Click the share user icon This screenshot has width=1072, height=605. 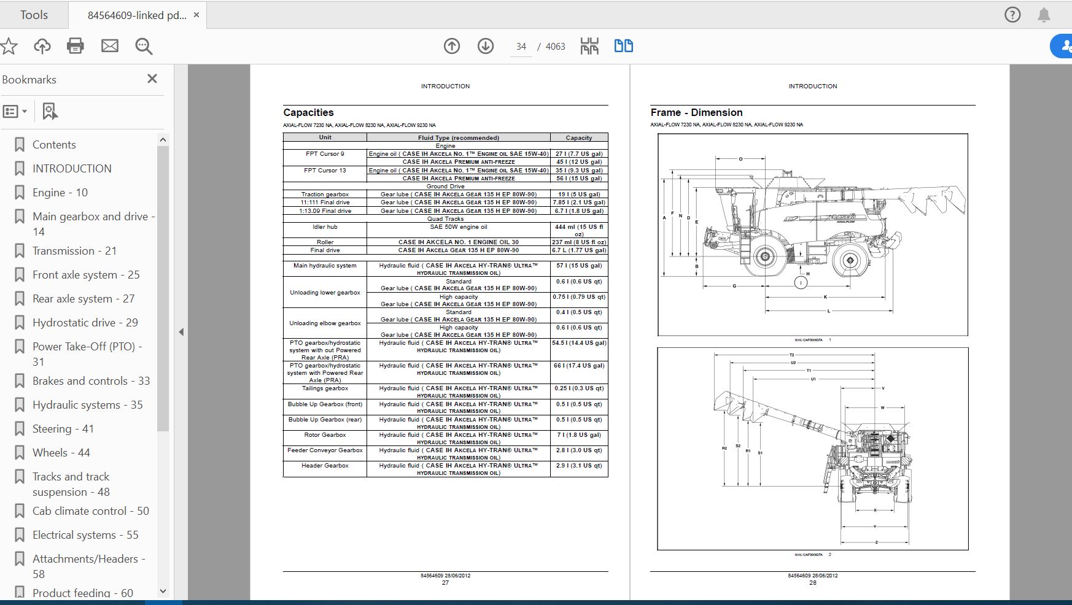pos(1062,46)
